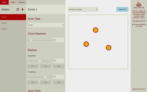Click the X position value field
Viewport: 147px width, 92px height.
pyautogui.click(x=59, y=61)
